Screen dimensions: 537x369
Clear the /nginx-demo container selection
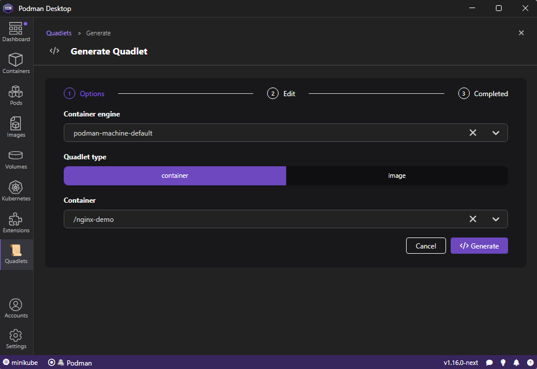473,219
